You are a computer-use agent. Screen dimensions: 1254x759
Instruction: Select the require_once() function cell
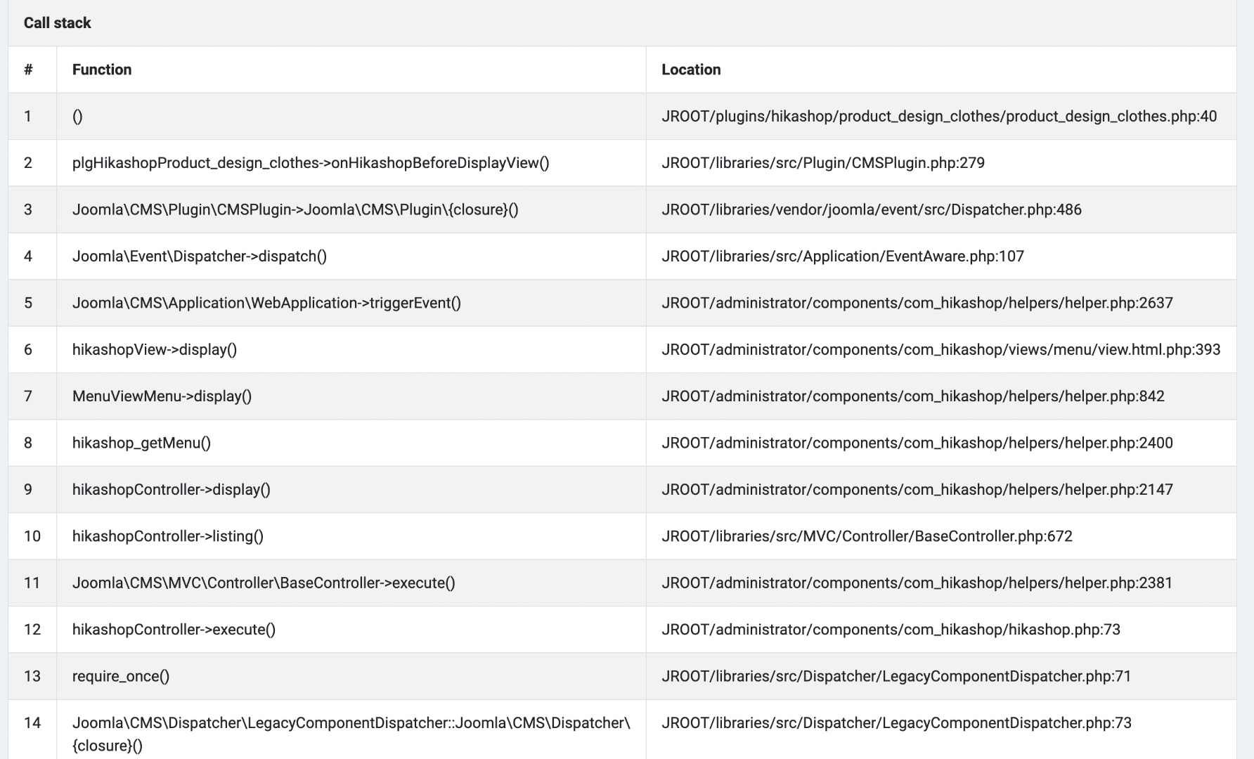[x=120, y=676]
